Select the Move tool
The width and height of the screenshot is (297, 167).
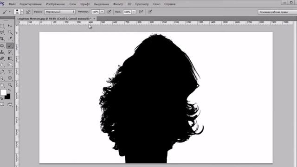tap(10, 26)
